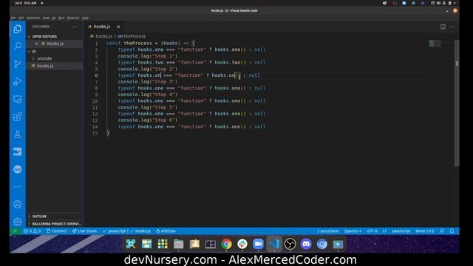Split the editor right
The image size is (473, 266).
pyautogui.click(x=443, y=27)
